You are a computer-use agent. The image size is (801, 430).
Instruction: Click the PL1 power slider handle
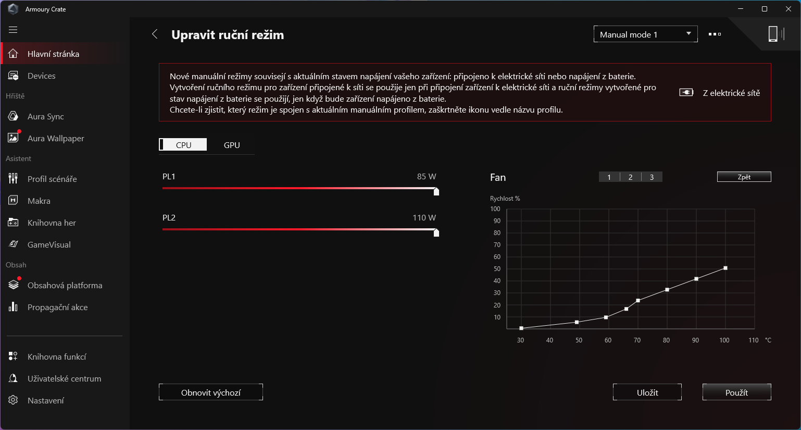coord(436,192)
